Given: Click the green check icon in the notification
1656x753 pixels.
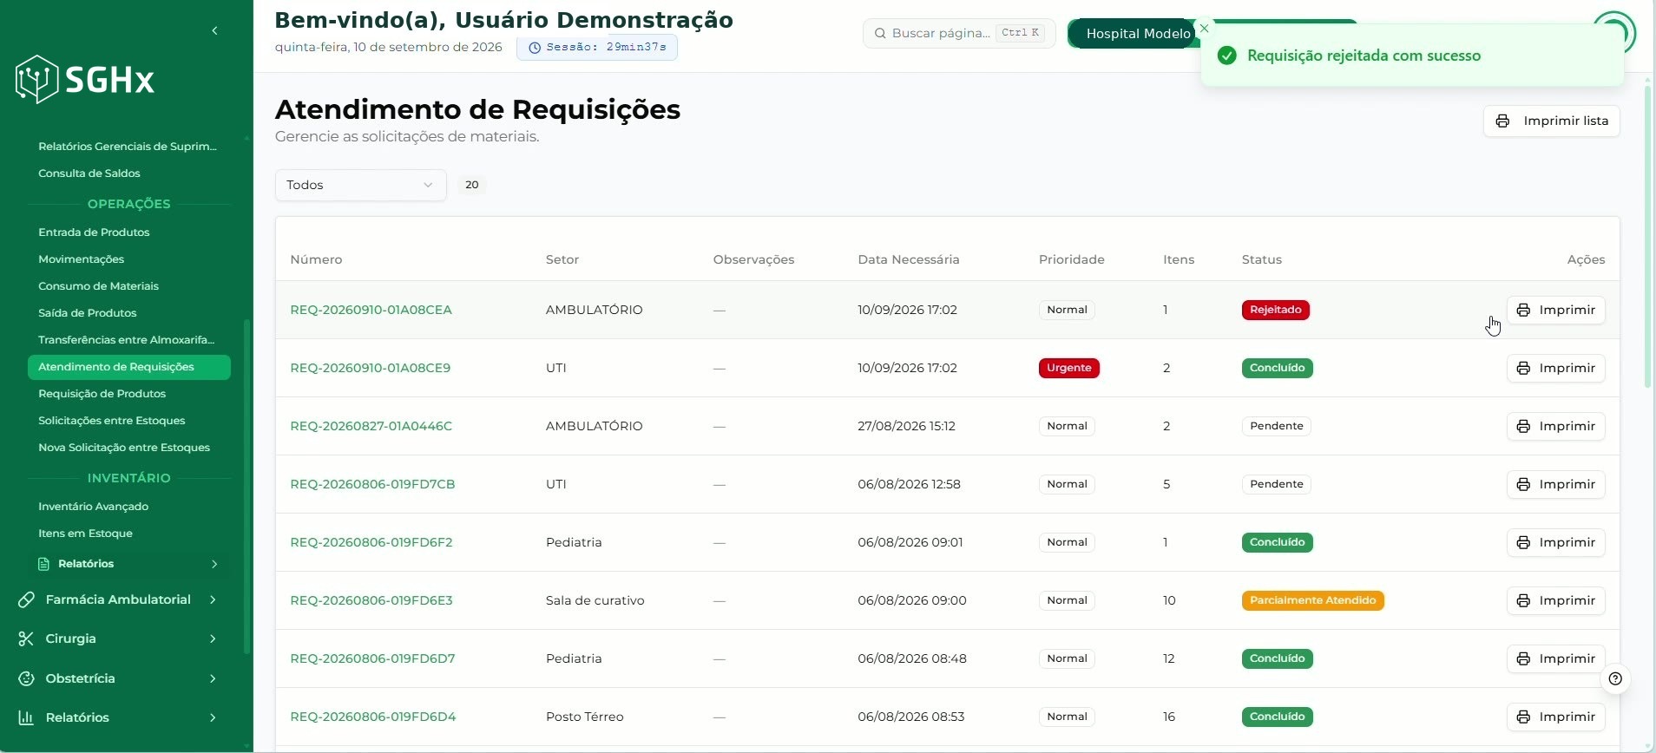Looking at the screenshot, I should 1226,56.
